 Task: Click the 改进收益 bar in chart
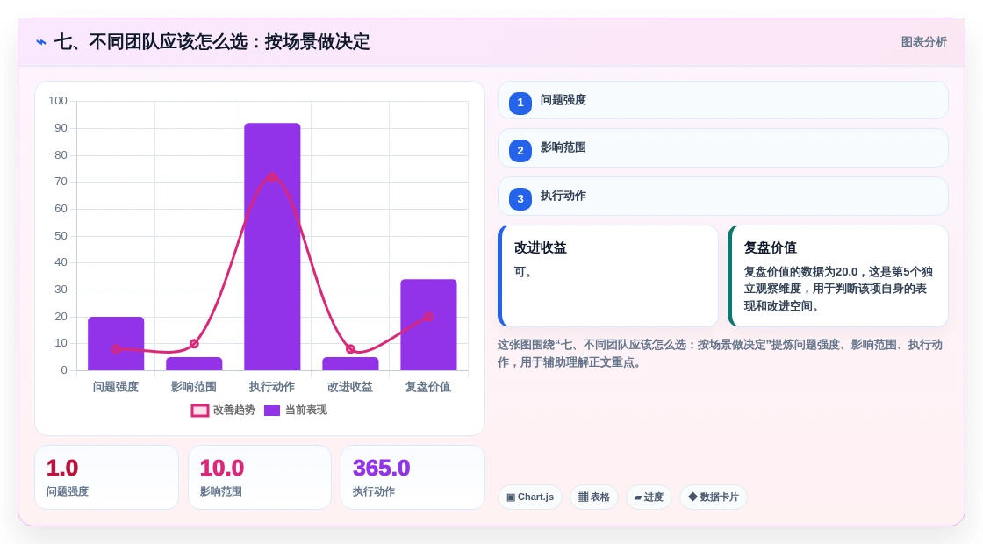350,363
